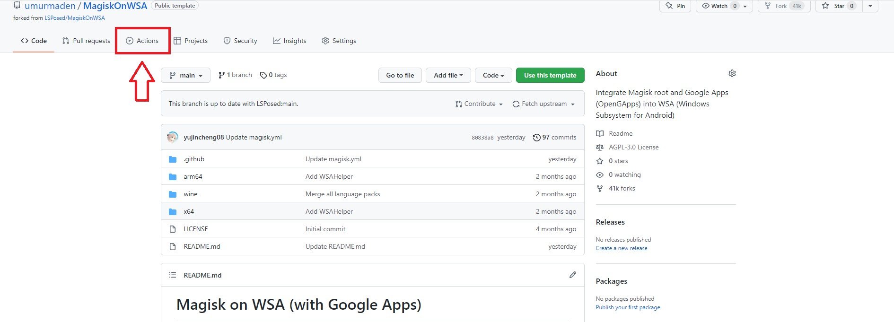The image size is (894, 322).
Task: Open README.md in the file list
Action: pyautogui.click(x=202, y=246)
